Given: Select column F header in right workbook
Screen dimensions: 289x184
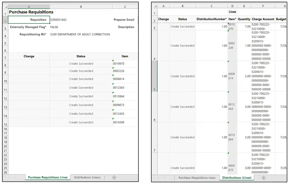Looking at the screenshot, I should [263, 6].
